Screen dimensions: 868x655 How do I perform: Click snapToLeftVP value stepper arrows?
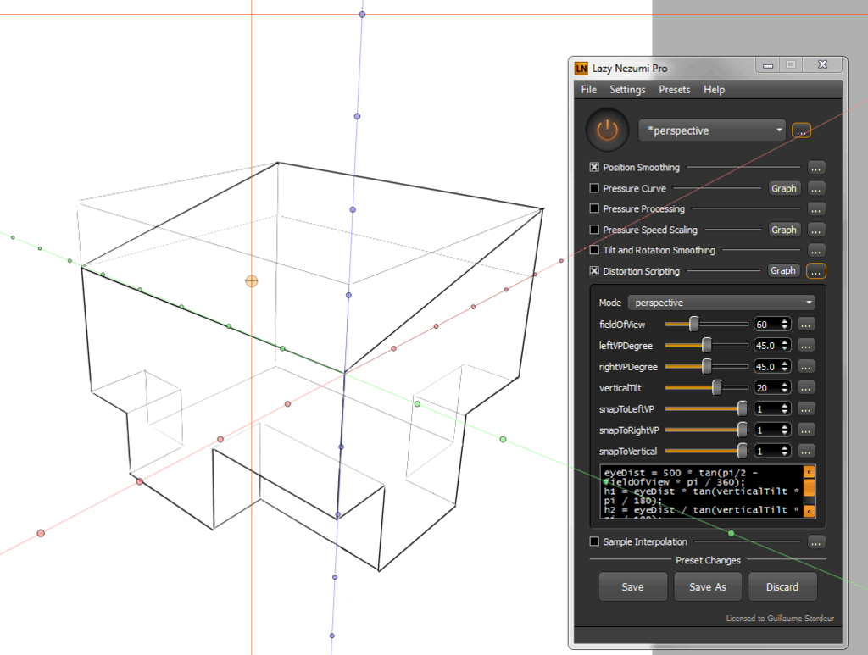[x=785, y=408]
